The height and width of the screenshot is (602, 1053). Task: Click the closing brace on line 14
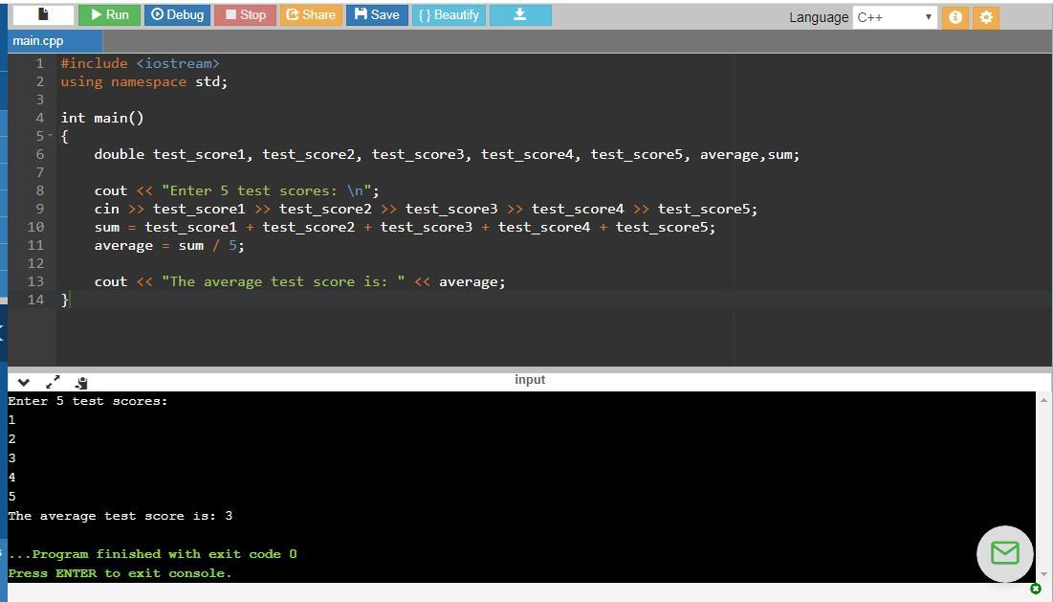pyautogui.click(x=64, y=300)
